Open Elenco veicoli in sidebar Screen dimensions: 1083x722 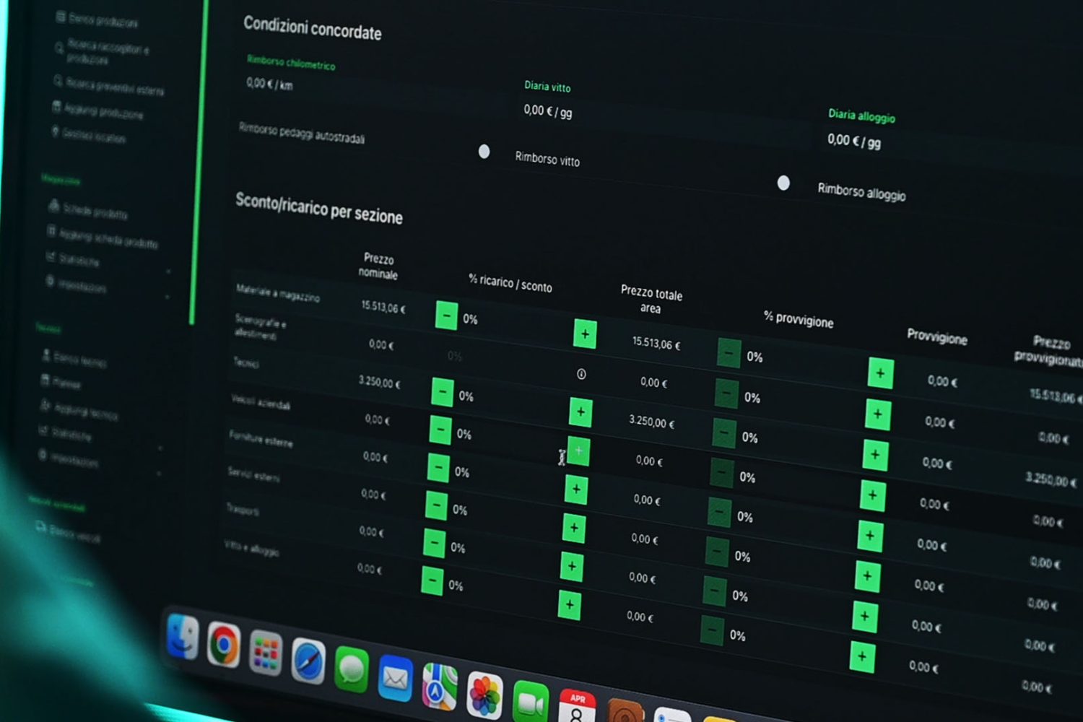68,532
